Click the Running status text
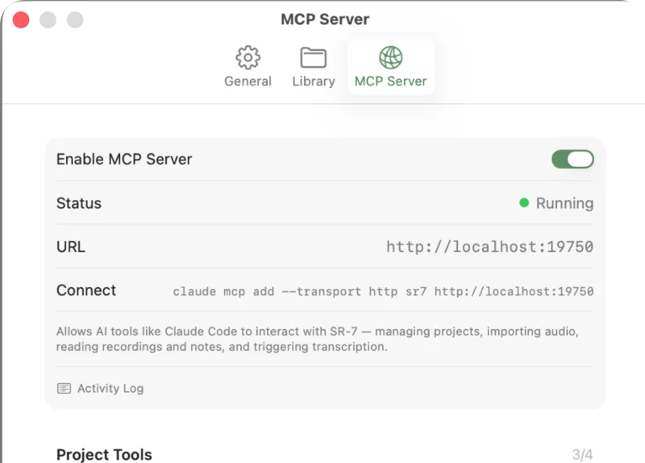645x463 pixels. click(564, 203)
